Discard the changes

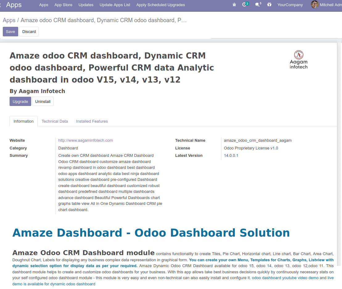point(29,32)
